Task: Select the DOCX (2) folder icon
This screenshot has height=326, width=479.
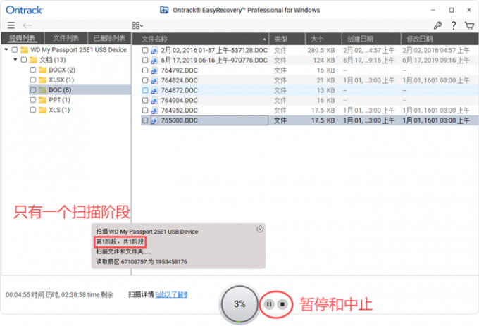Action: click(42, 70)
